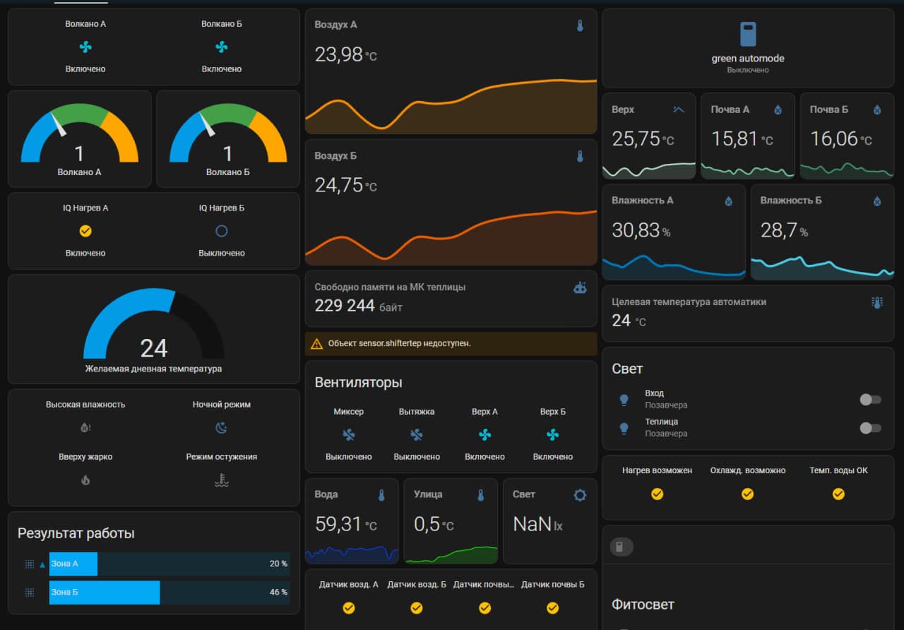The width and height of the screenshot is (904, 630).
Task: Toggle the Теплица light switch
Action: (x=869, y=428)
